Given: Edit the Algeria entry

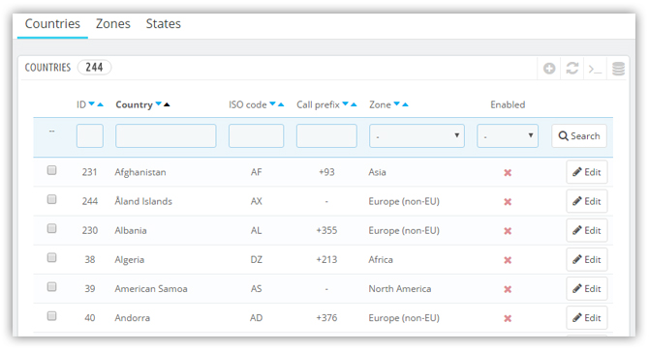Looking at the screenshot, I should [x=586, y=259].
